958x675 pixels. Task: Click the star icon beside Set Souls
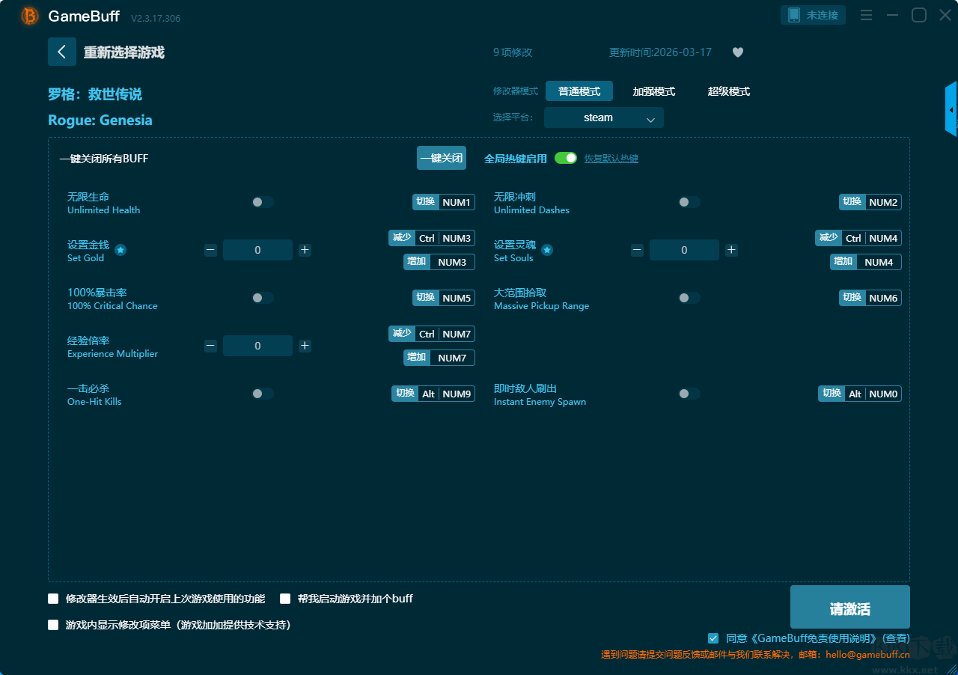click(x=547, y=250)
